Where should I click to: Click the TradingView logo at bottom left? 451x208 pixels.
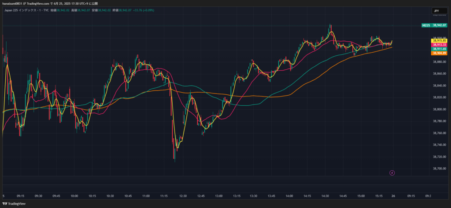[x=15, y=204]
